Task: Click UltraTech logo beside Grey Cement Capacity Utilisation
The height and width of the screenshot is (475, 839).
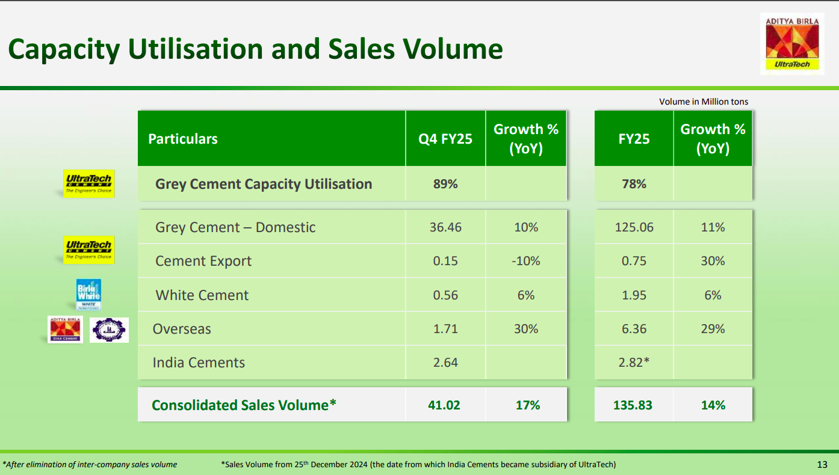Action: (x=88, y=184)
